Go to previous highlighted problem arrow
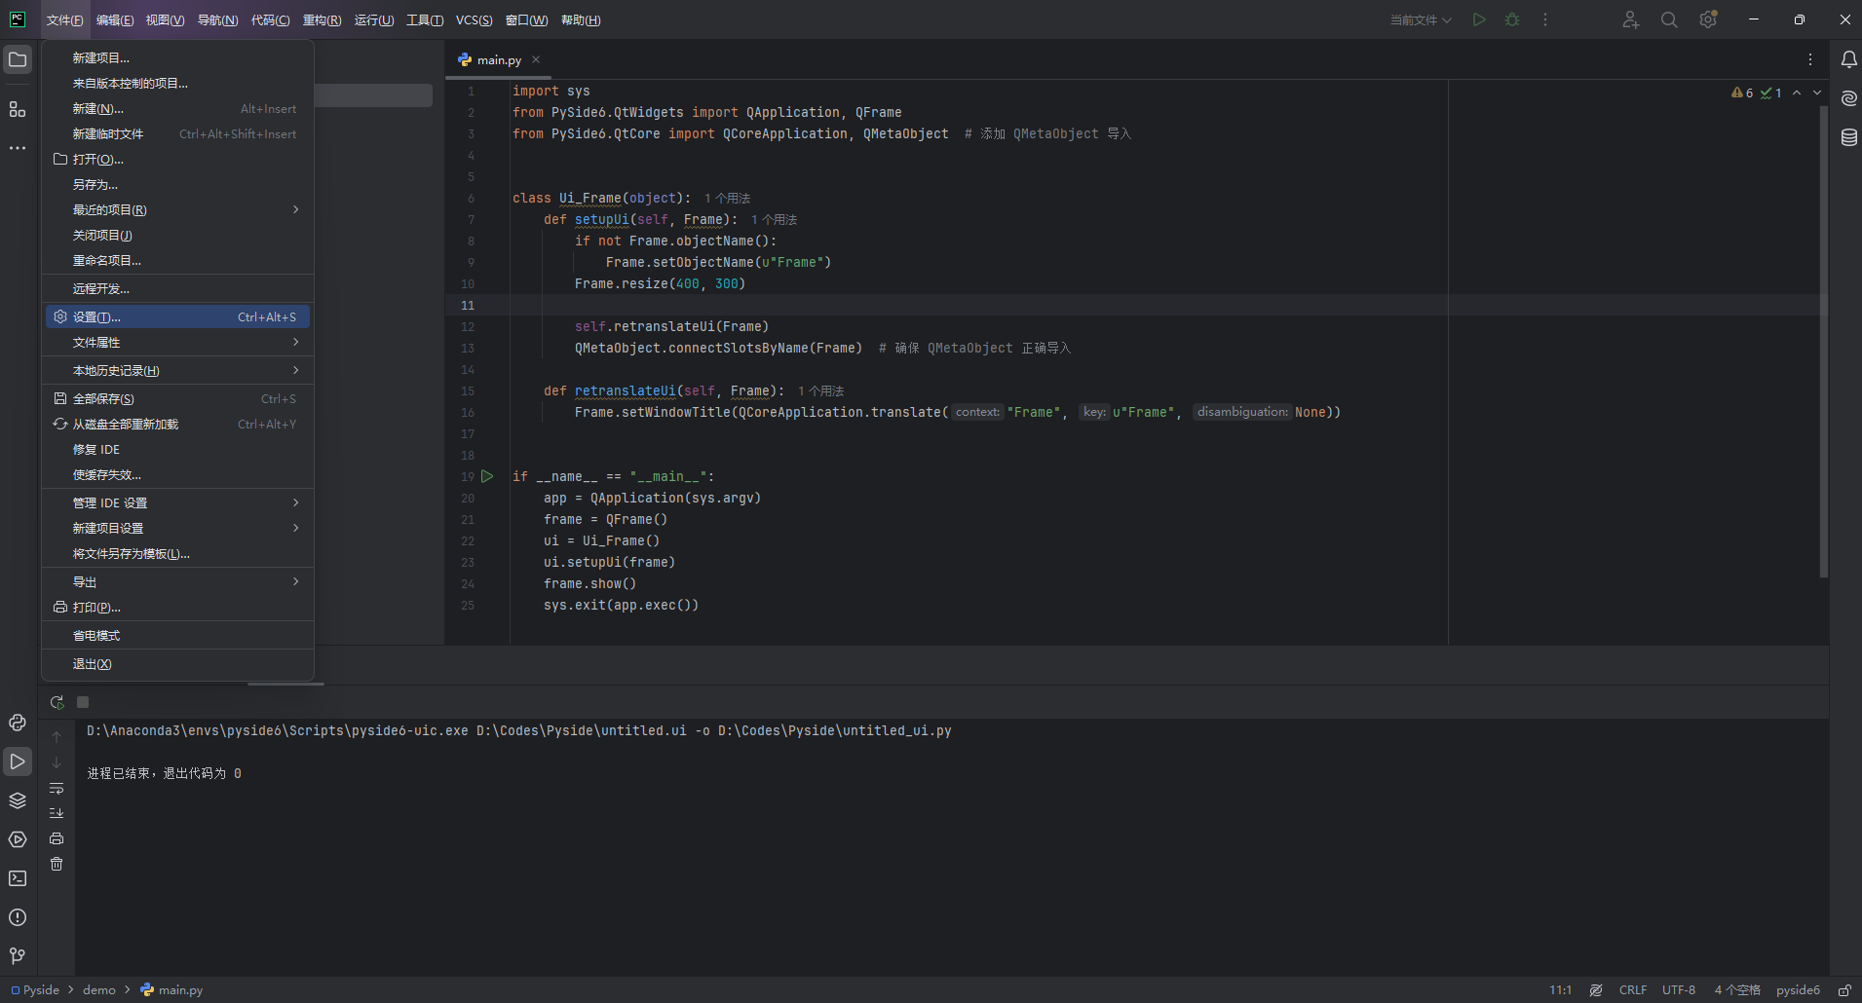The width and height of the screenshot is (1862, 1003). [1797, 93]
